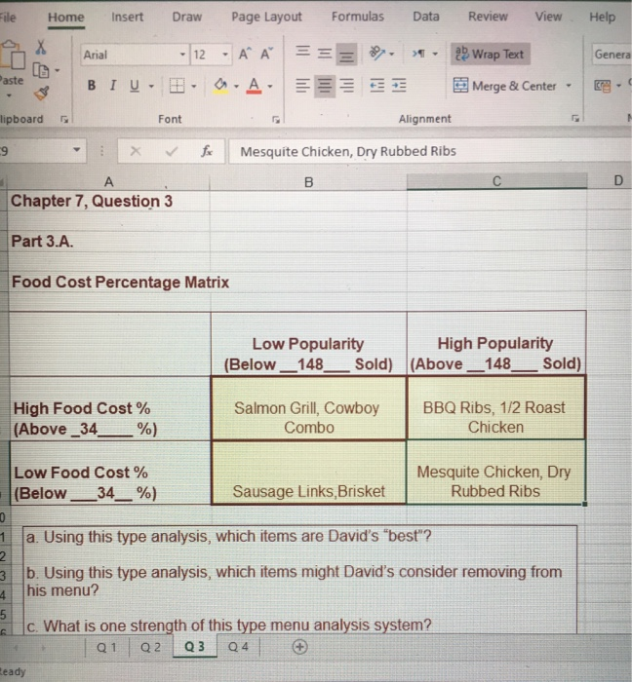Image resolution: width=632 pixels, height=682 pixels.
Task: Apply the fill color bucket
Action: point(220,86)
